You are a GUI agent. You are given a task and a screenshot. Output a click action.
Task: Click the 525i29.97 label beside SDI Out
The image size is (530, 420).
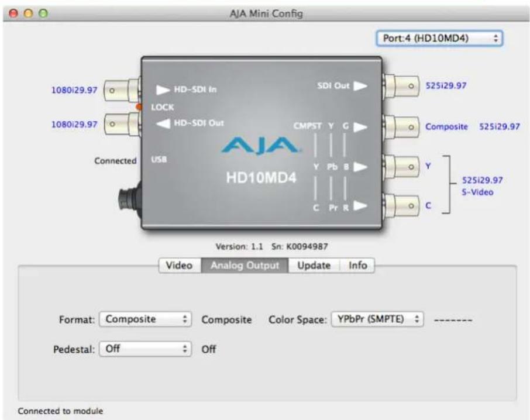pos(446,85)
